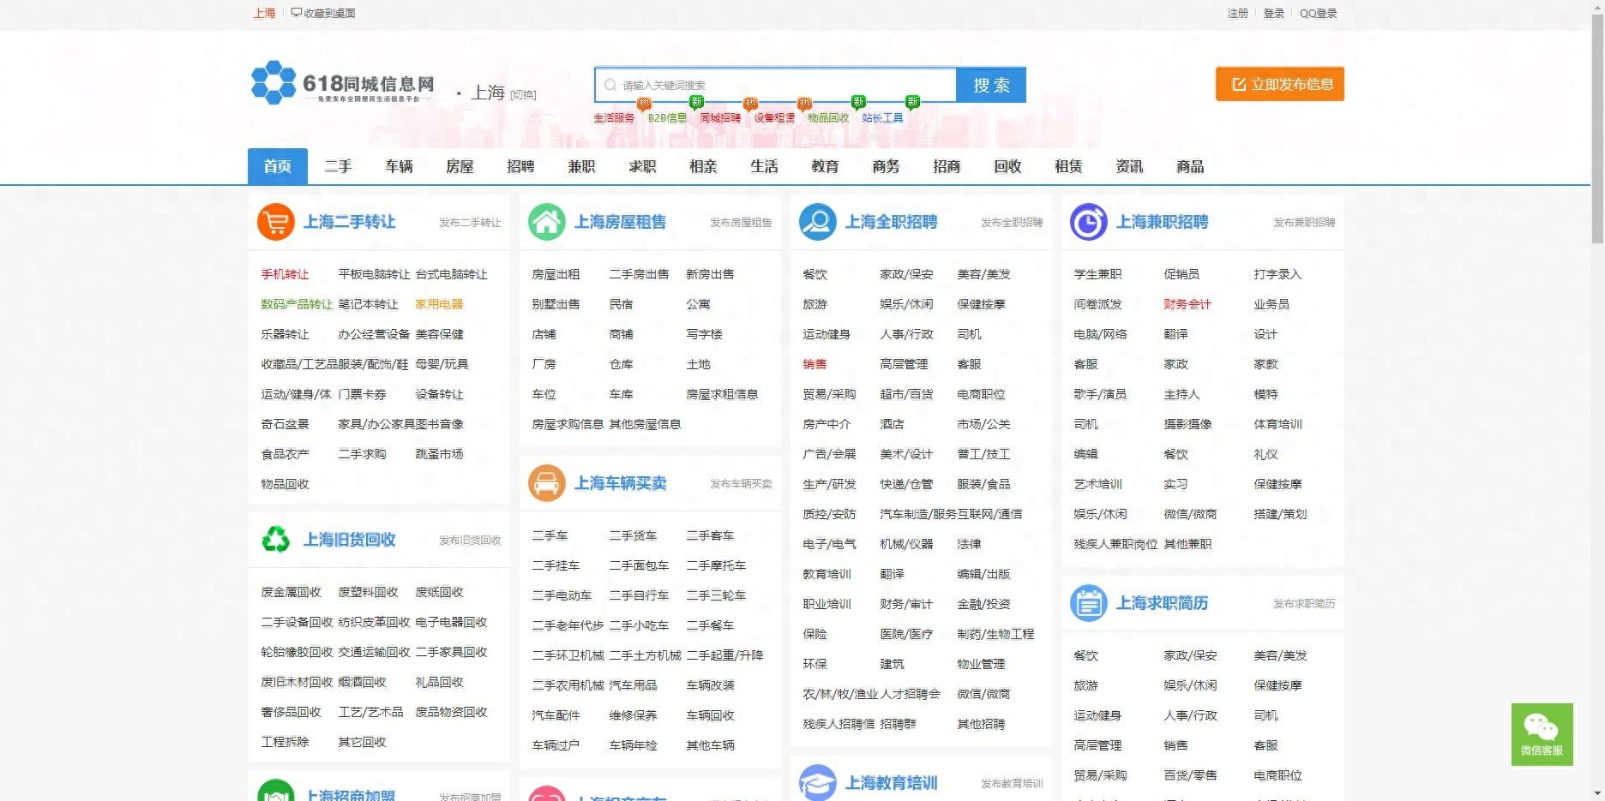Open the 微信客服 WeChat support widget
Image resolution: width=1605 pixels, height=801 pixels.
point(1542,734)
